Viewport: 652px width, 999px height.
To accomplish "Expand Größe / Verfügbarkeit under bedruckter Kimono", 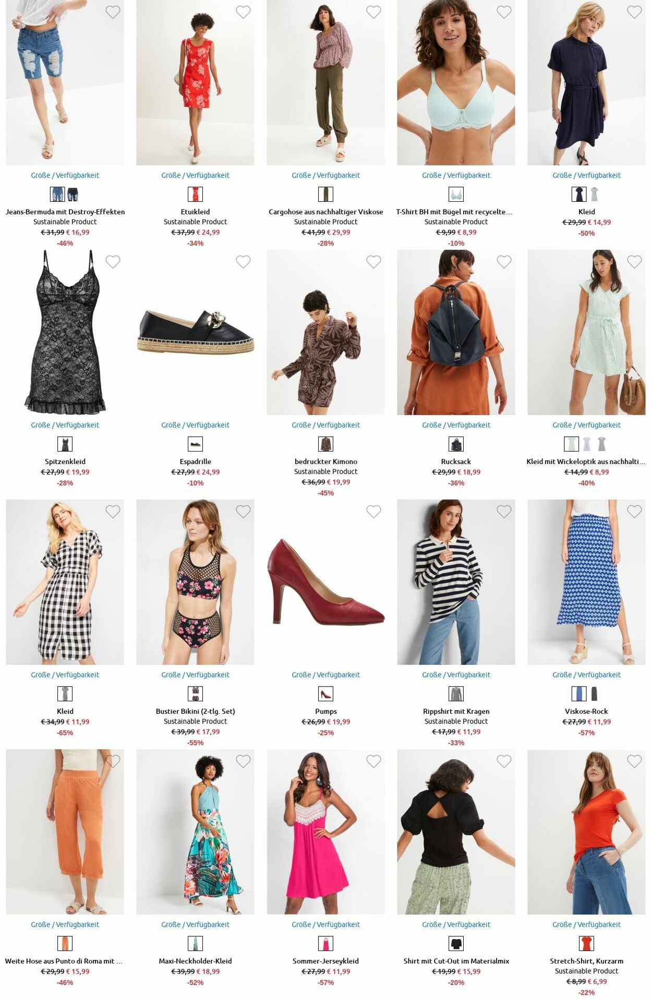I will [x=325, y=425].
